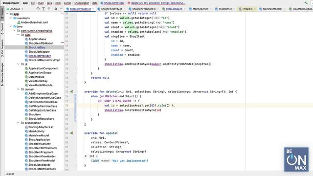Open the Android project view dropdown
313x176 pixels.
point(15,9)
